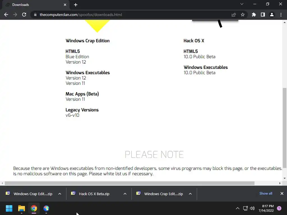Expand options for last Windows Crap Edit zip
The height and width of the screenshot is (215, 287).
coord(190,194)
